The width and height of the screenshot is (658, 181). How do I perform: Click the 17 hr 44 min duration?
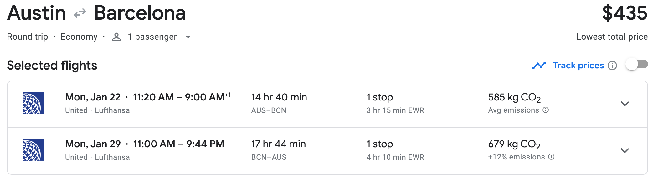278,144
